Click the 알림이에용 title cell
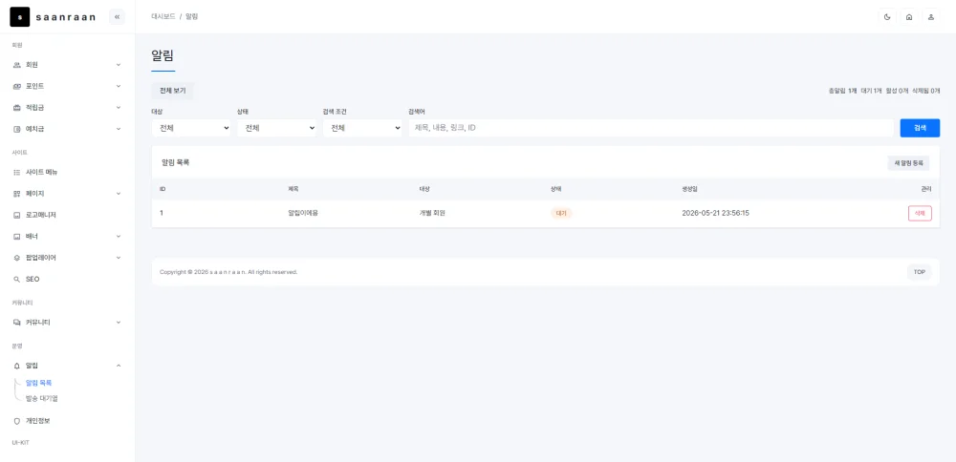Screen dimensions: 956x462 [x=303, y=213]
